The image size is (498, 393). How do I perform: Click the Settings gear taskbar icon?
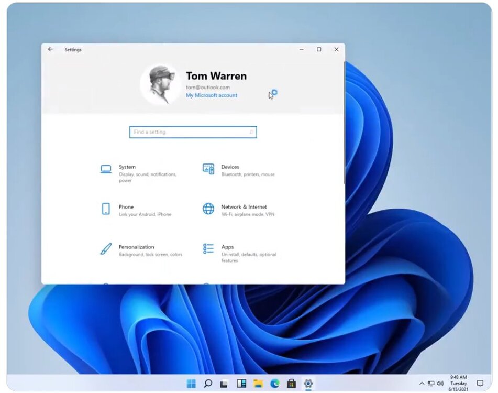(x=308, y=384)
